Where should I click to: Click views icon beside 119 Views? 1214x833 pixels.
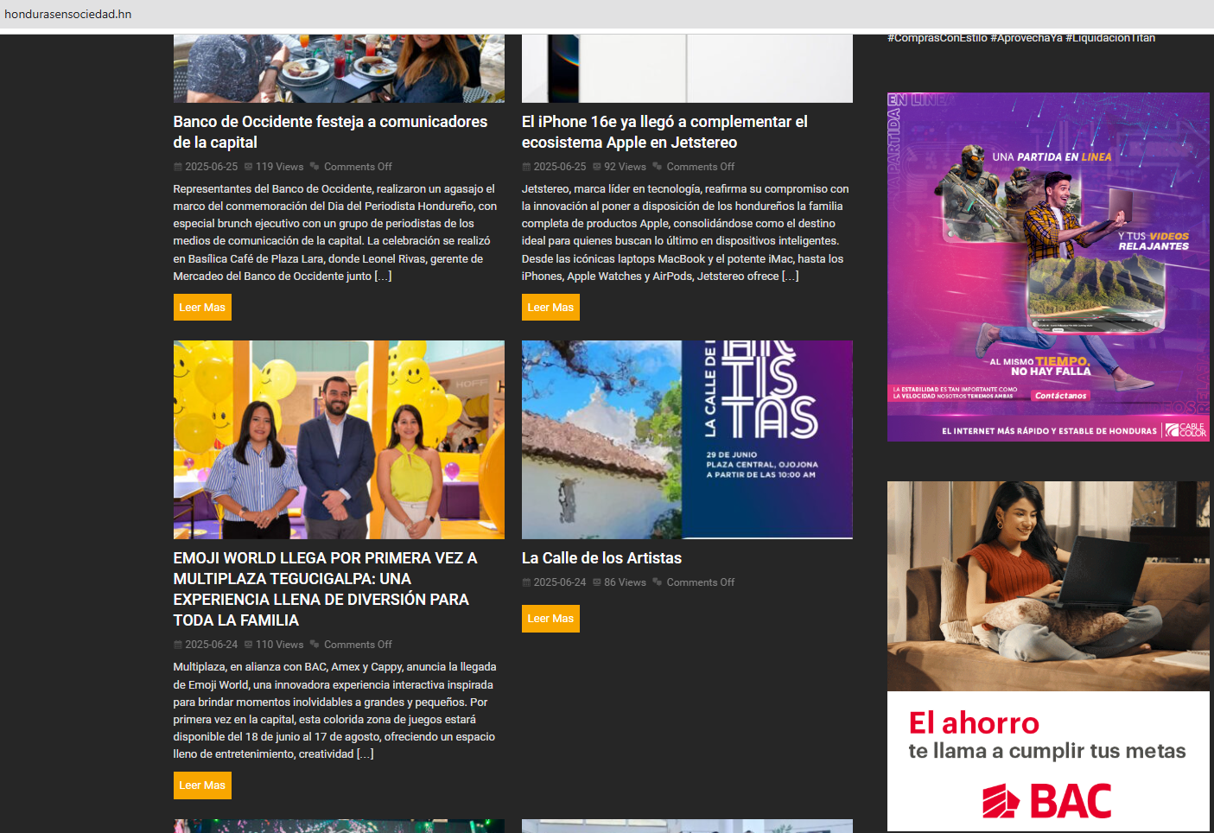[249, 167]
